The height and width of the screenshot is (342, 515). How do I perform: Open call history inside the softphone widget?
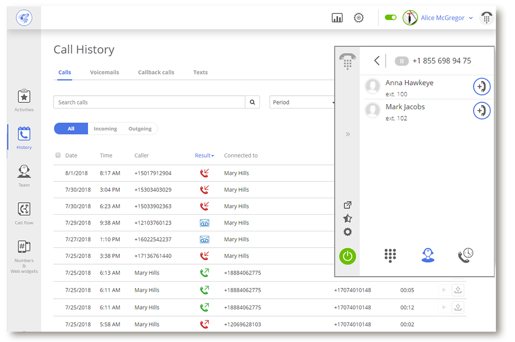point(465,255)
